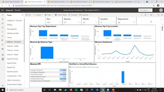Open Task View on the taskbar
Viewport: 164px width, 92px height.
point(49,90)
